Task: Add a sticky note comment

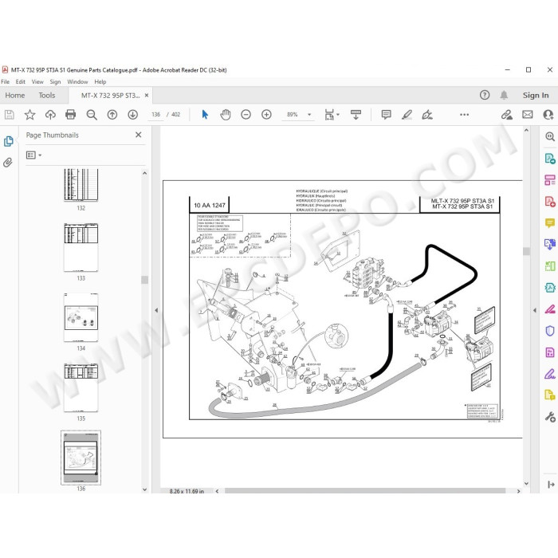Action: tap(386, 115)
